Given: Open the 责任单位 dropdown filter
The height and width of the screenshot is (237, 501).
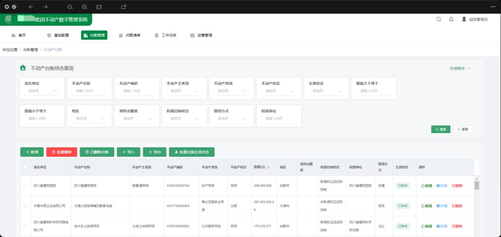Looking at the screenshot, I should 42,91.
